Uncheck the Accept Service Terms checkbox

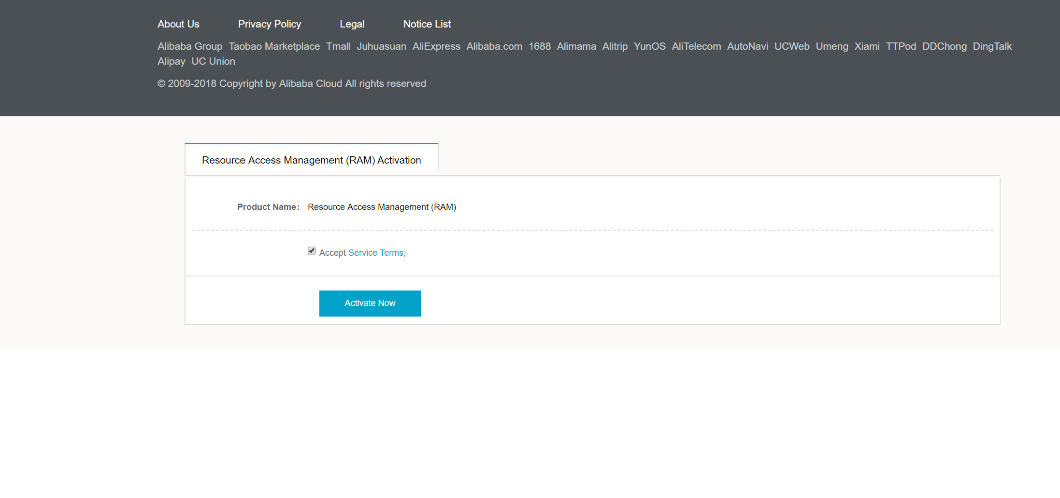(x=312, y=251)
